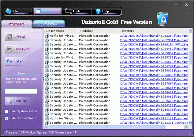Screen dimensions: 194x137
Task: Click the hammer and wrench Tools icon
Action: click(x=69, y=11)
